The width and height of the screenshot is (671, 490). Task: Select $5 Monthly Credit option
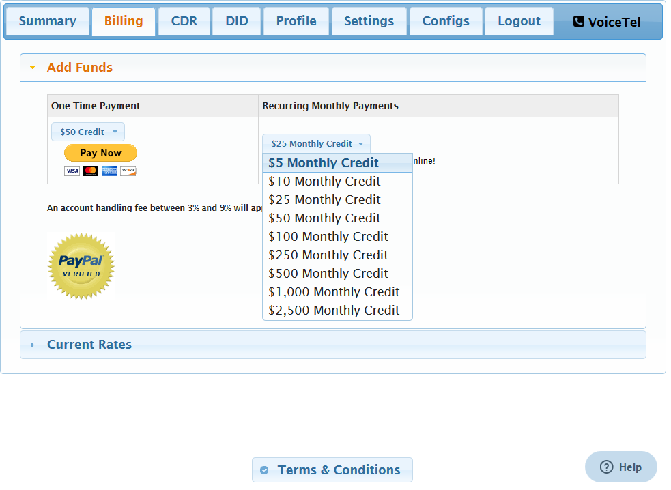click(337, 163)
